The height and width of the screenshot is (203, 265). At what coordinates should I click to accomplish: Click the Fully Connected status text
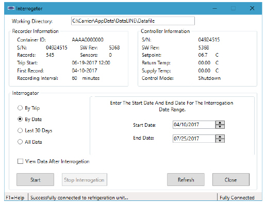pos(237,198)
